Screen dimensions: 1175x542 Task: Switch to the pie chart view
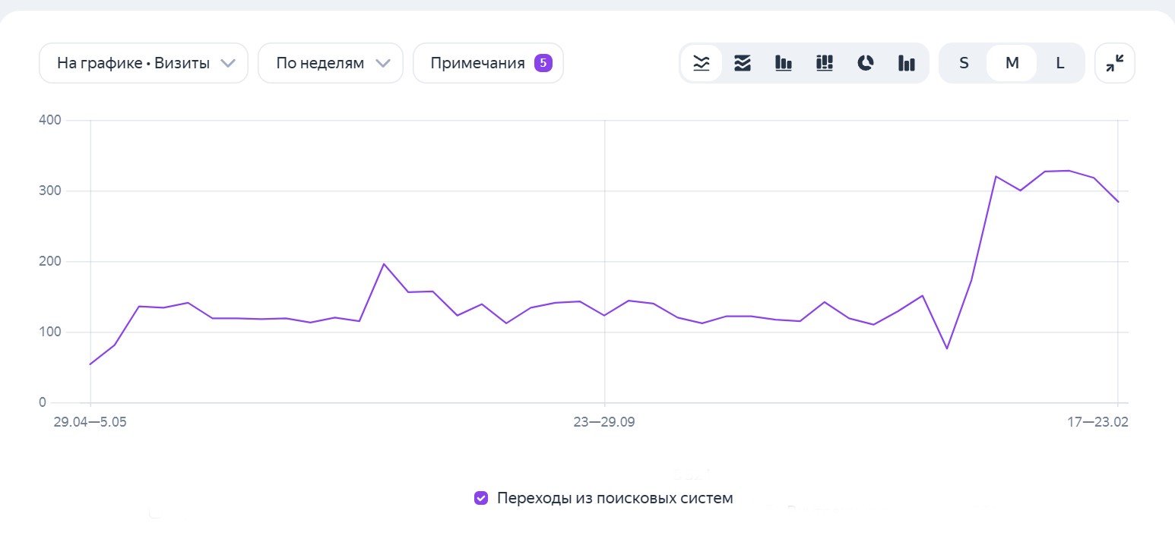coord(866,63)
